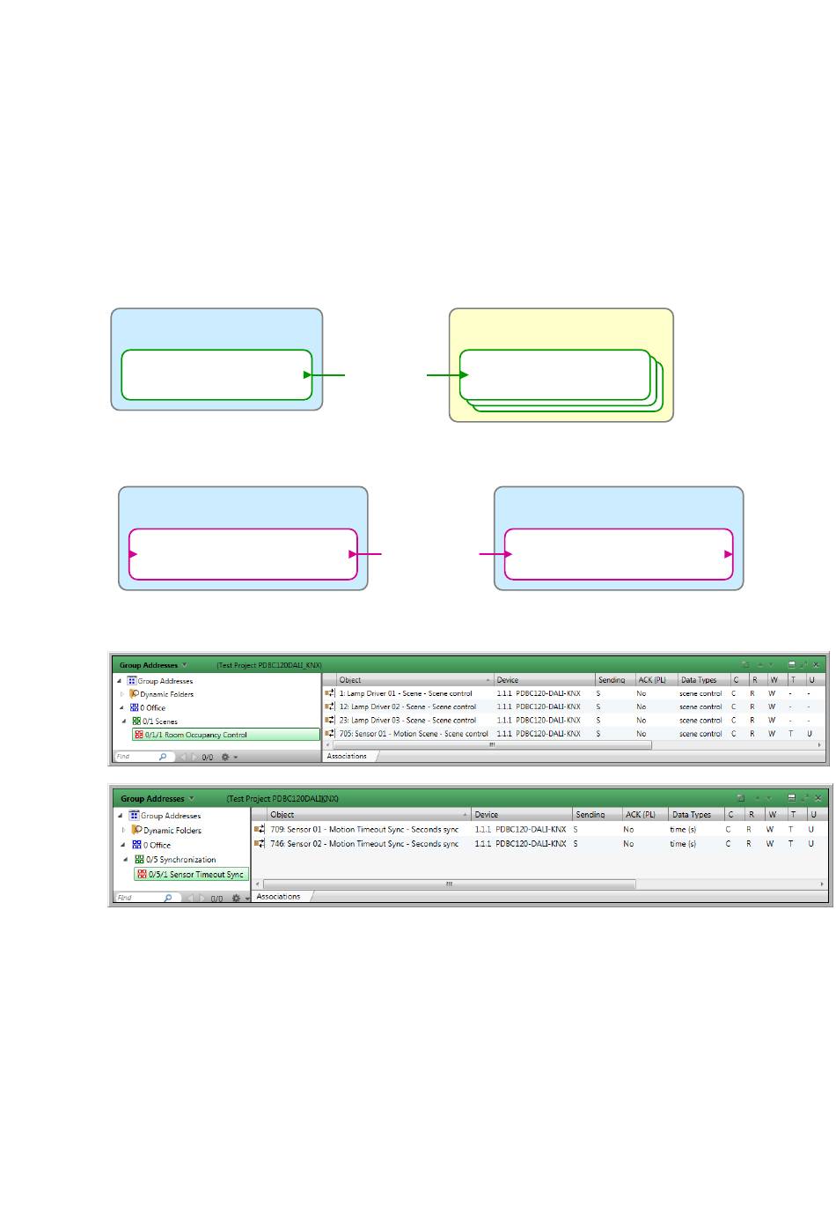836x1206 pixels.
Task: Collapse the 0/5 Synchronization tree node
Action: pyautogui.click(x=126, y=860)
